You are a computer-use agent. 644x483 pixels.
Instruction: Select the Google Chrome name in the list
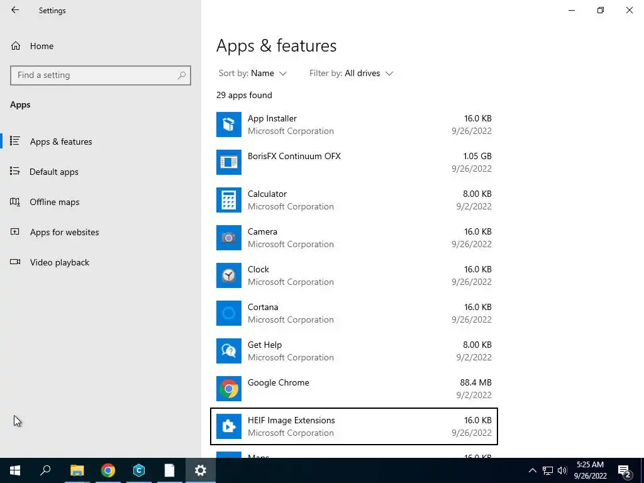(279, 383)
